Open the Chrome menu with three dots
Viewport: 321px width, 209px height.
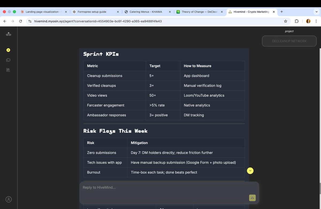(316, 21)
